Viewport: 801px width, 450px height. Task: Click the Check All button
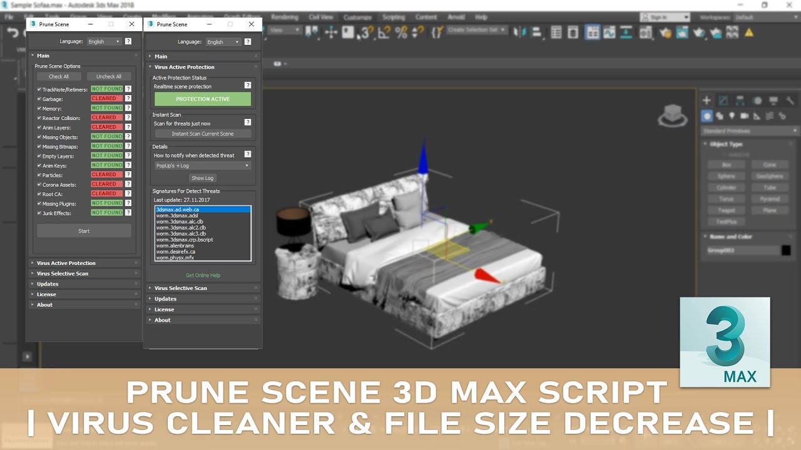click(x=59, y=76)
